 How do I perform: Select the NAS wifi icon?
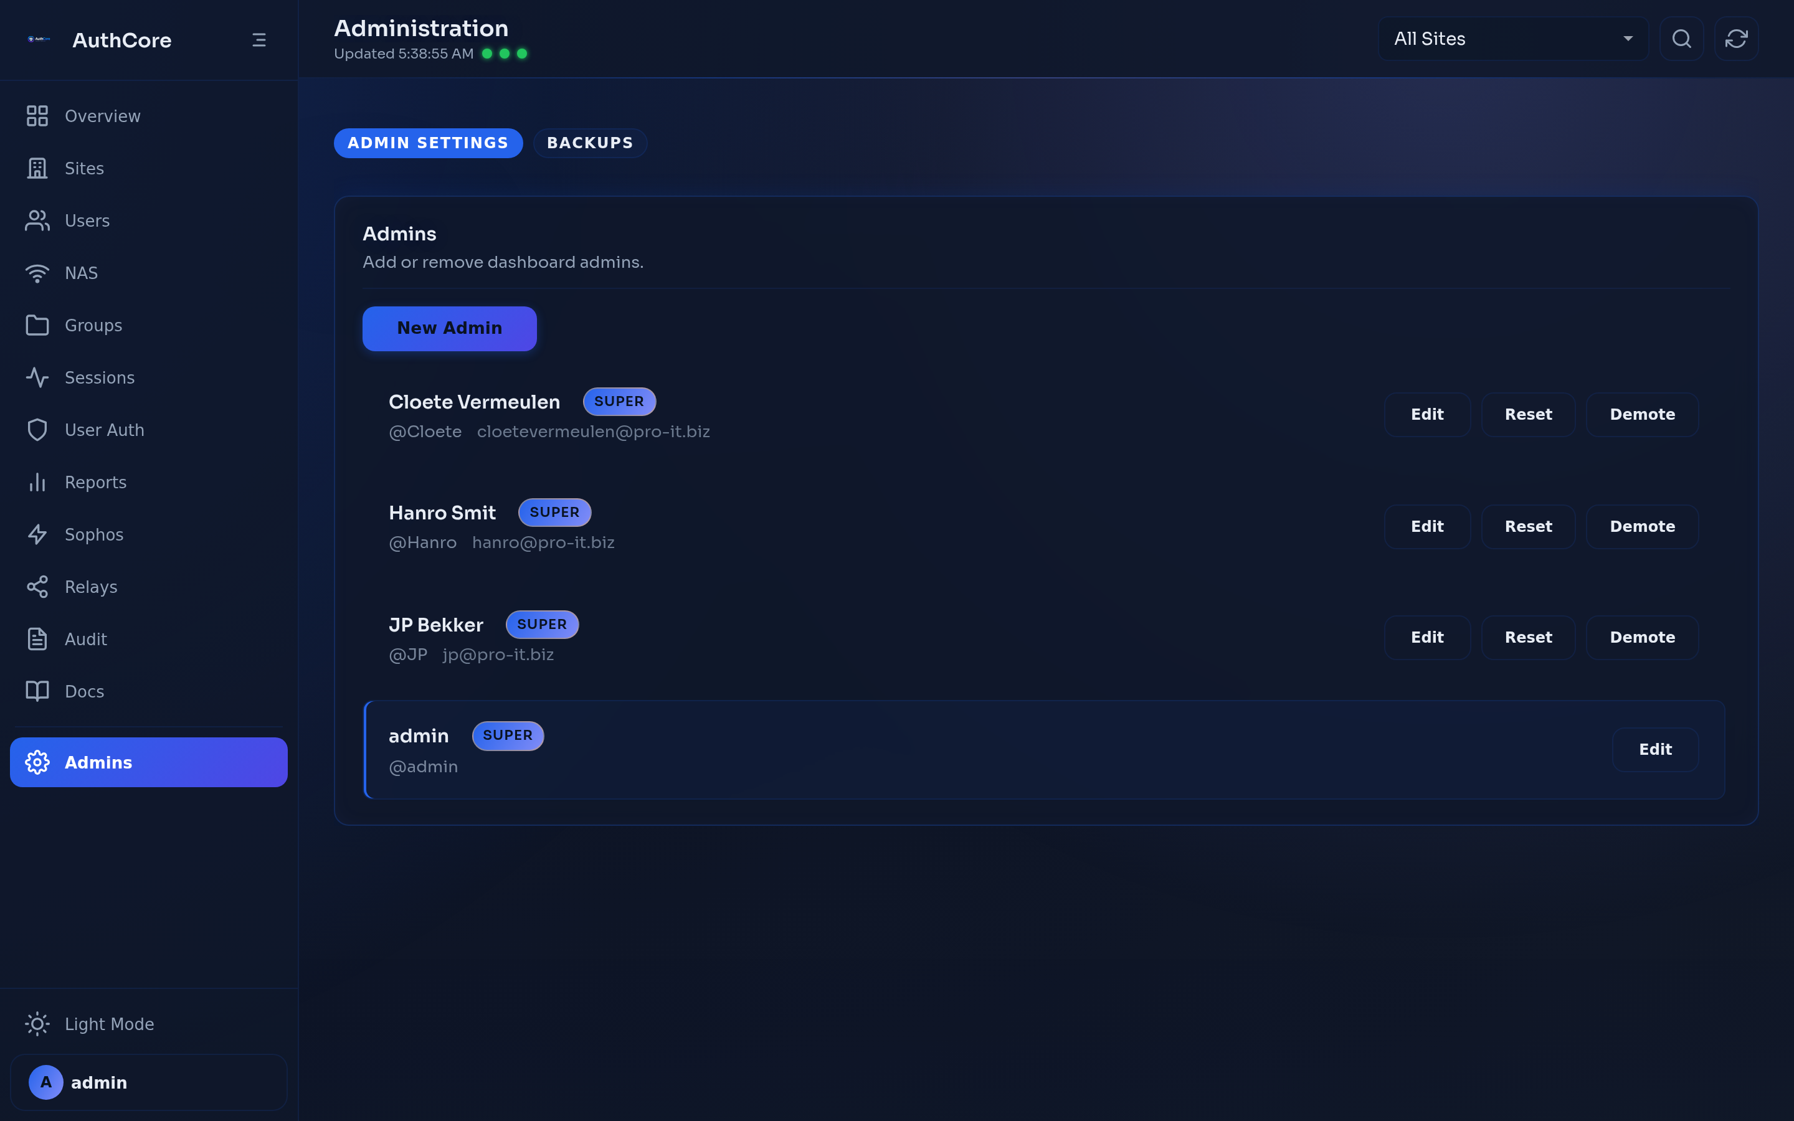point(38,272)
